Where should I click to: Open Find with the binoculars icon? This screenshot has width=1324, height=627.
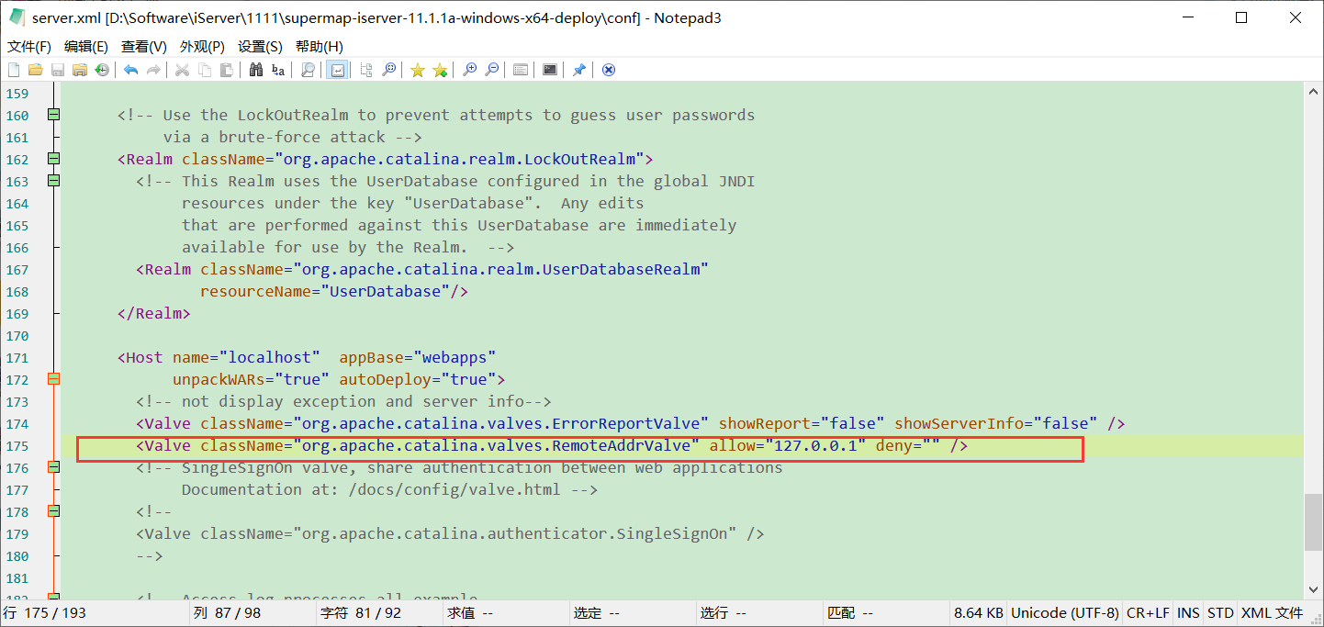256,70
